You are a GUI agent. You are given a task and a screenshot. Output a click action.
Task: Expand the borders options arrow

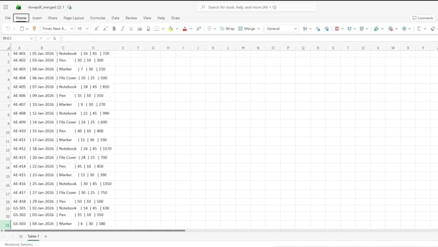click(163, 28)
